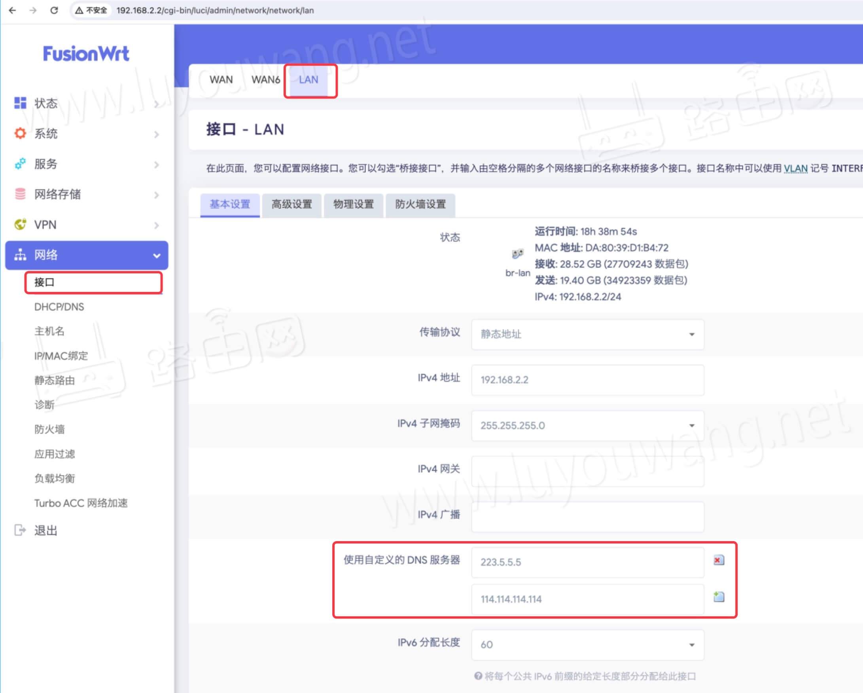Click the add DNS entry icon beside 114.114.114.114
863x693 pixels.
coord(719,597)
